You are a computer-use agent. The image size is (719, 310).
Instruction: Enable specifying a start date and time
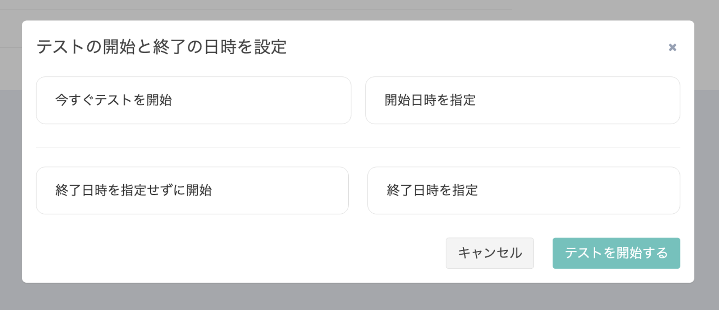[x=522, y=100]
